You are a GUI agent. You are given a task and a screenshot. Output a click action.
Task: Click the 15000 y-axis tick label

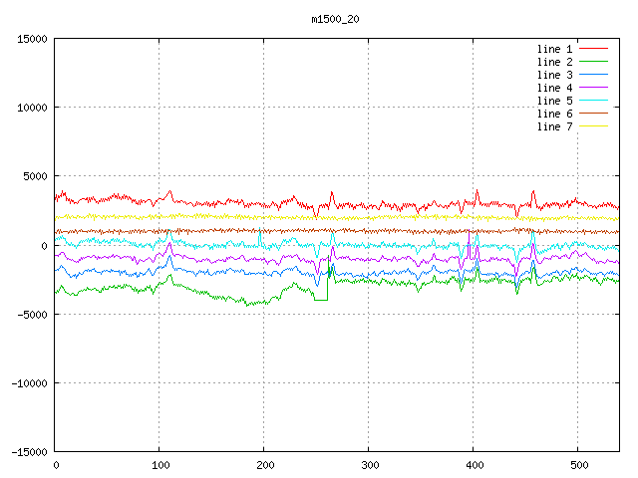click(32, 39)
